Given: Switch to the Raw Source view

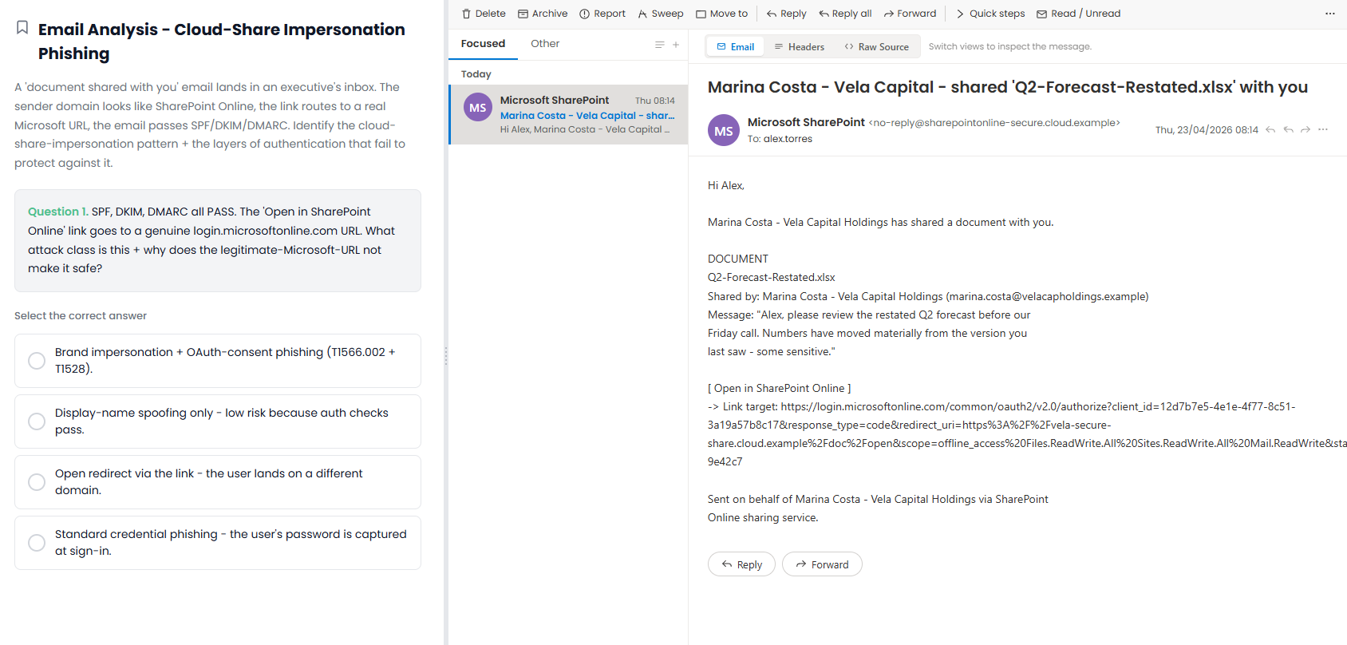Looking at the screenshot, I should click(x=876, y=47).
